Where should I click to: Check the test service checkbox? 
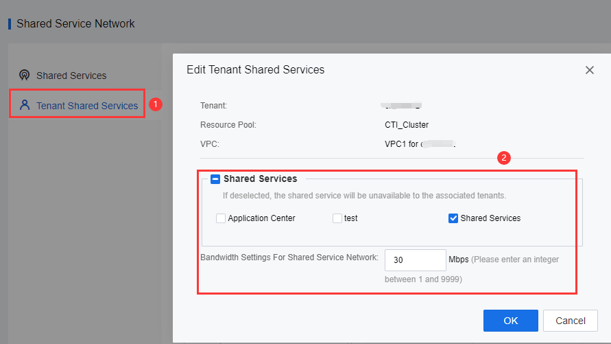(x=337, y=218)
